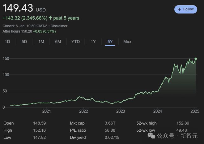This screenshot has width=204, height=144.
Task: Open the Disclaimer link
Action: [59, 26]
